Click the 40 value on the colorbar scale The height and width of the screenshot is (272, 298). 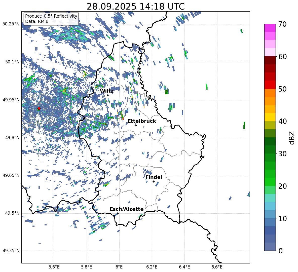282,121
